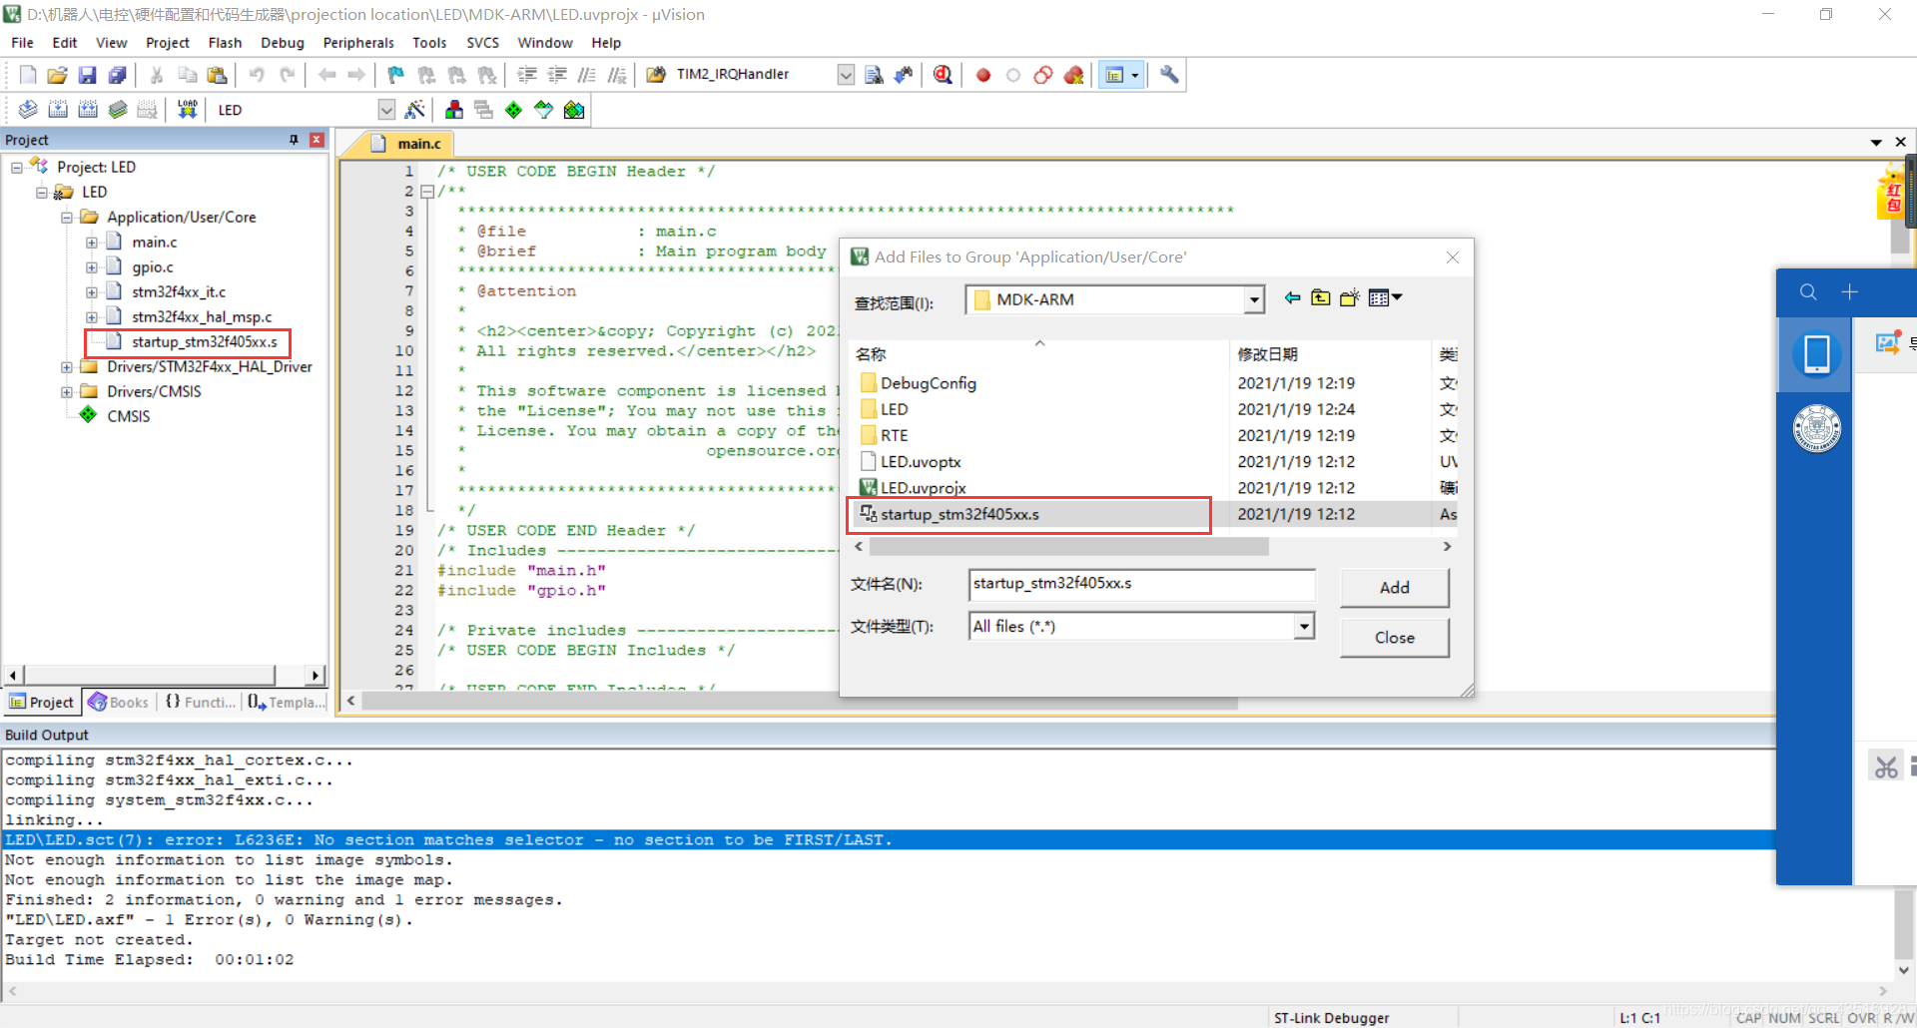
Task: Insert a breakpoint with the red dot icon
Action: point(983,75)
